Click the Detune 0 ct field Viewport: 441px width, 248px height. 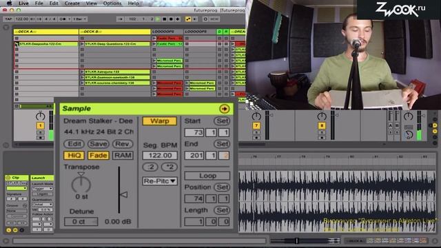81,222
